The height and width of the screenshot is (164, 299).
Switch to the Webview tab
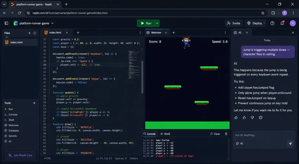pyautogui.click(x=156, y=33)
